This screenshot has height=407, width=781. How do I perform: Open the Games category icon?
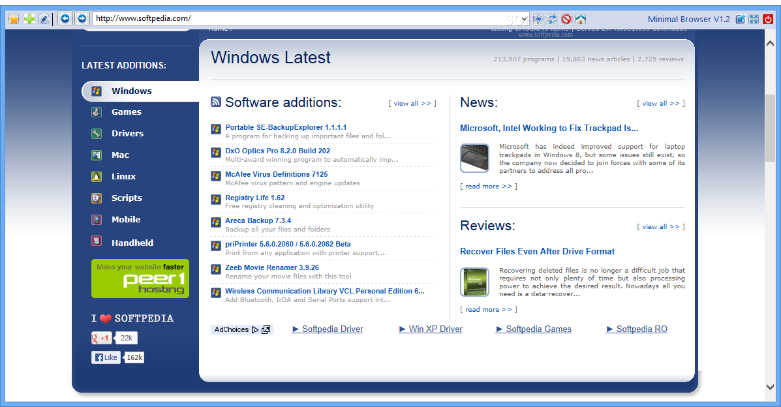[x=97, y=112]
